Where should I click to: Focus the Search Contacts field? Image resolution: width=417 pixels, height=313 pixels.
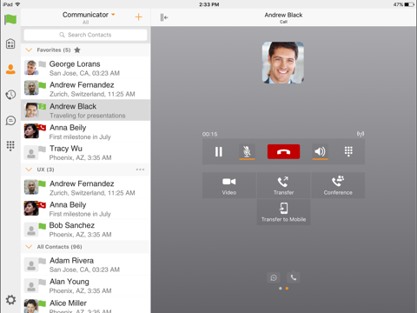[x=85, y=35]
